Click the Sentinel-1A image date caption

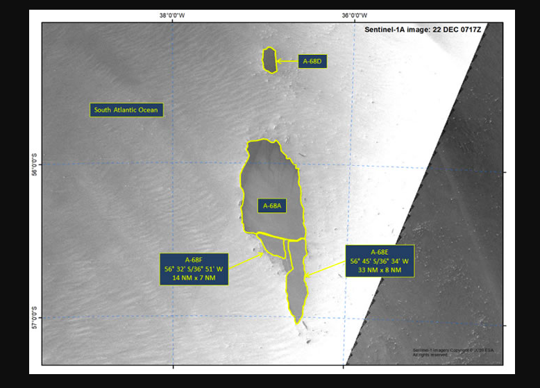coord(423,30)
